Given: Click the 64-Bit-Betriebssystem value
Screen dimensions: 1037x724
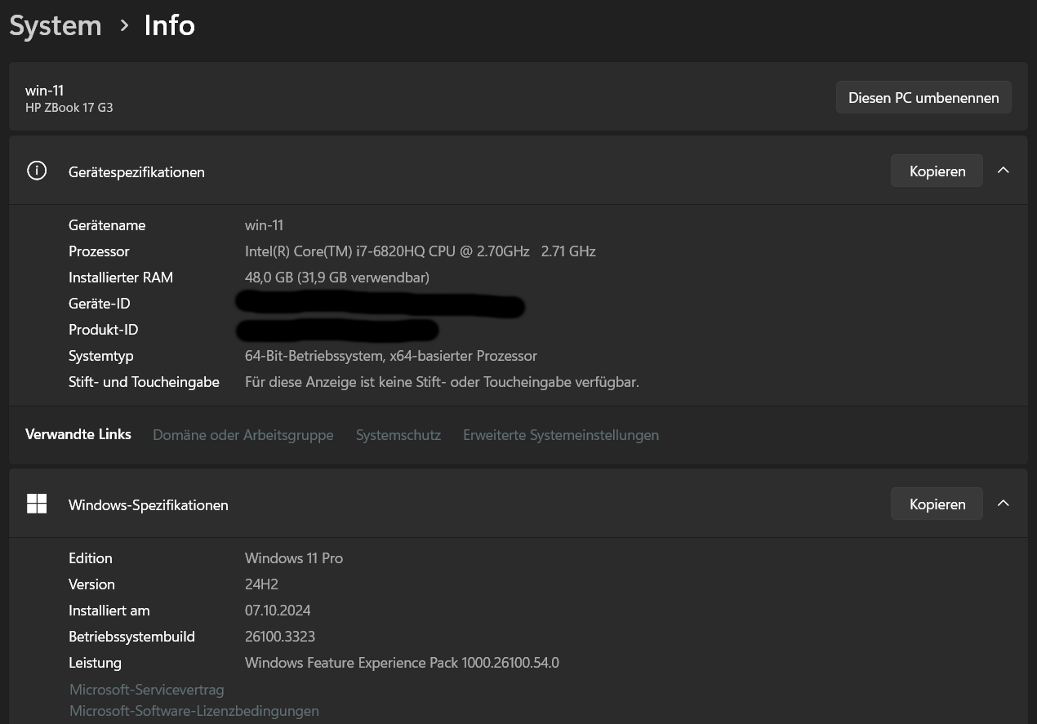Looking at the screenshot, I should [x=391, y=356].
